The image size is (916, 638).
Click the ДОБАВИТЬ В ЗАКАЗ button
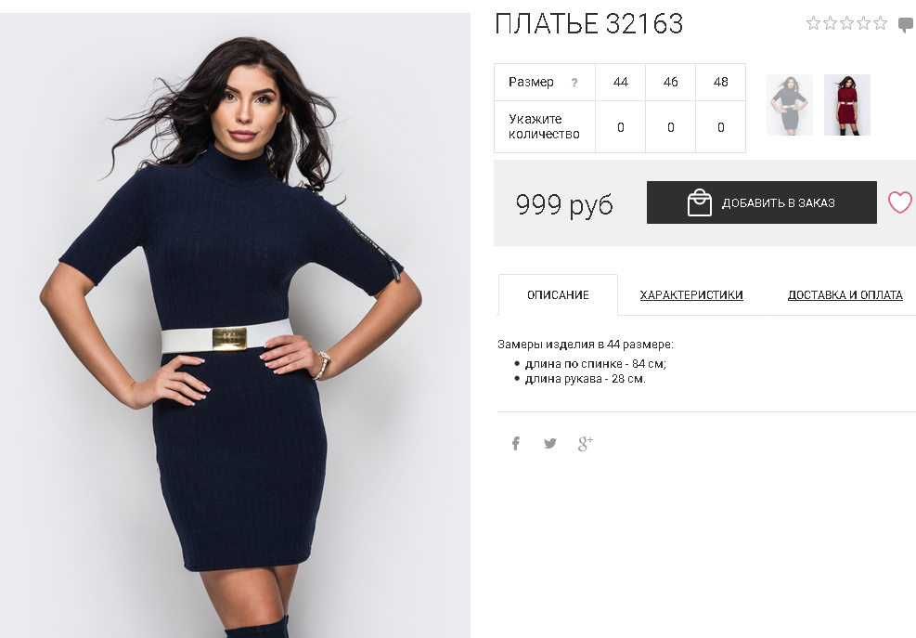761,202
